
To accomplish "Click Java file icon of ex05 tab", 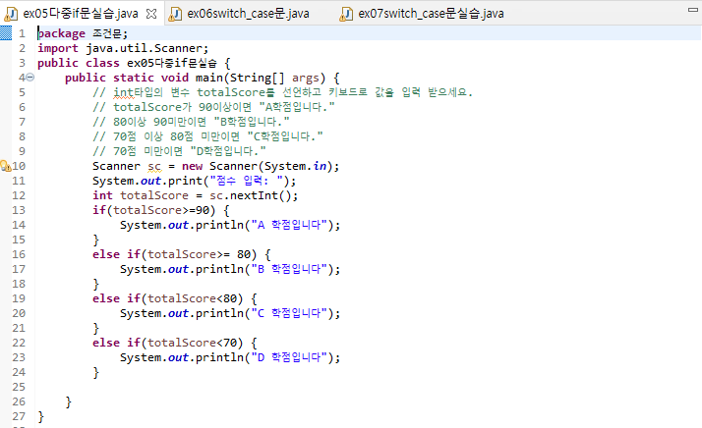I will 11,14.
